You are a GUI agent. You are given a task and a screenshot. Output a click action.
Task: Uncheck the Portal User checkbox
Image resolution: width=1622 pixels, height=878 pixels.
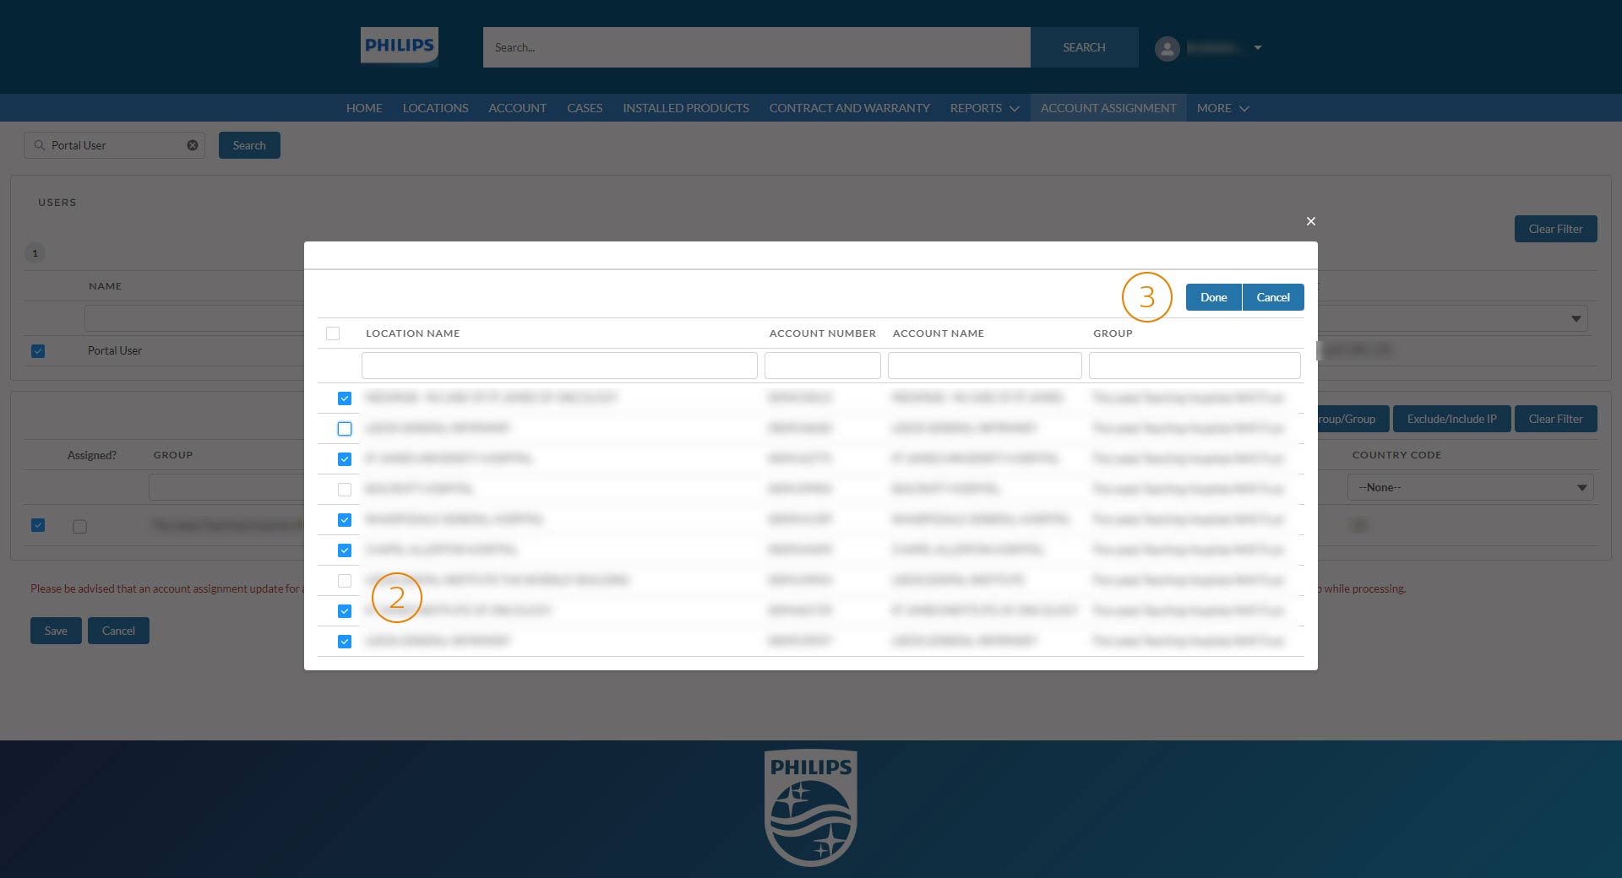(38, 351)
